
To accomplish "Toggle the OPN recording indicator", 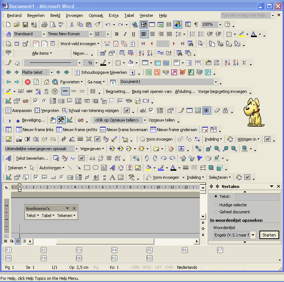I will (x=135, y=267).
